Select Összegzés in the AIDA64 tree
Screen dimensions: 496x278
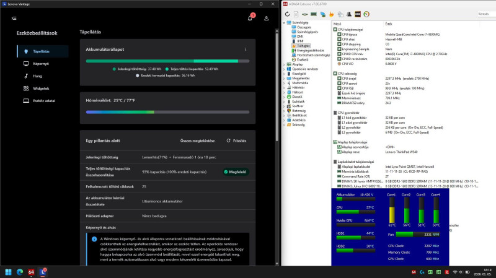304,27
